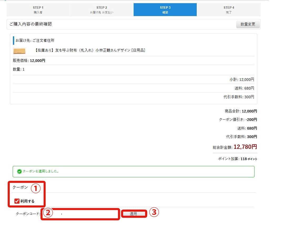Image resolution: width=303 pixels, height=226 pixels.
Task: Click the ポイント加算 118 ポイント text
Action: point(238,159)
